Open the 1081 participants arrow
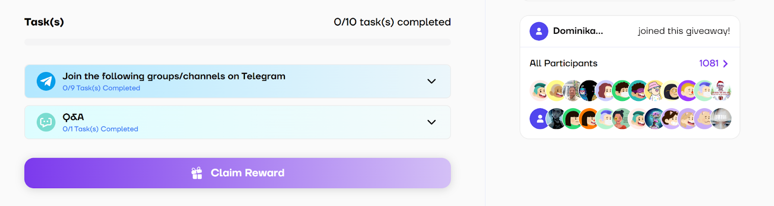Viewport: 774px width, 206px height. pos(725,64)
